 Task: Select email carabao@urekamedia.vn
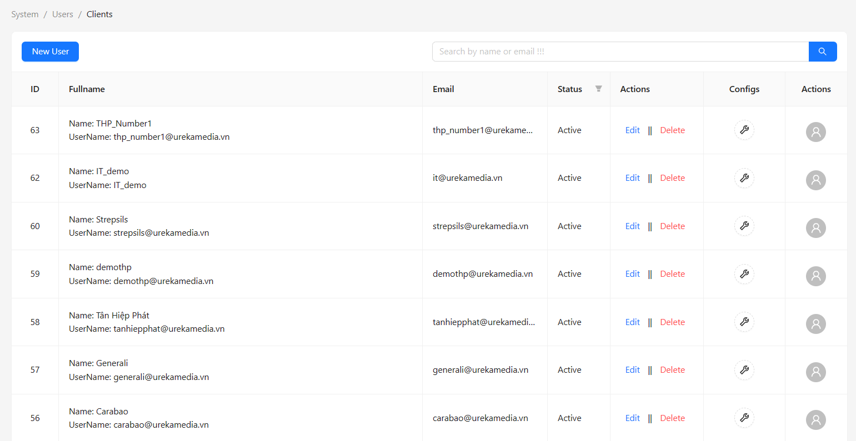pyautogui.click(x=480, y=418)
